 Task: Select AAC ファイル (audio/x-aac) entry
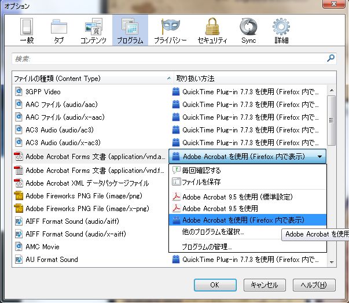point(65,117)
